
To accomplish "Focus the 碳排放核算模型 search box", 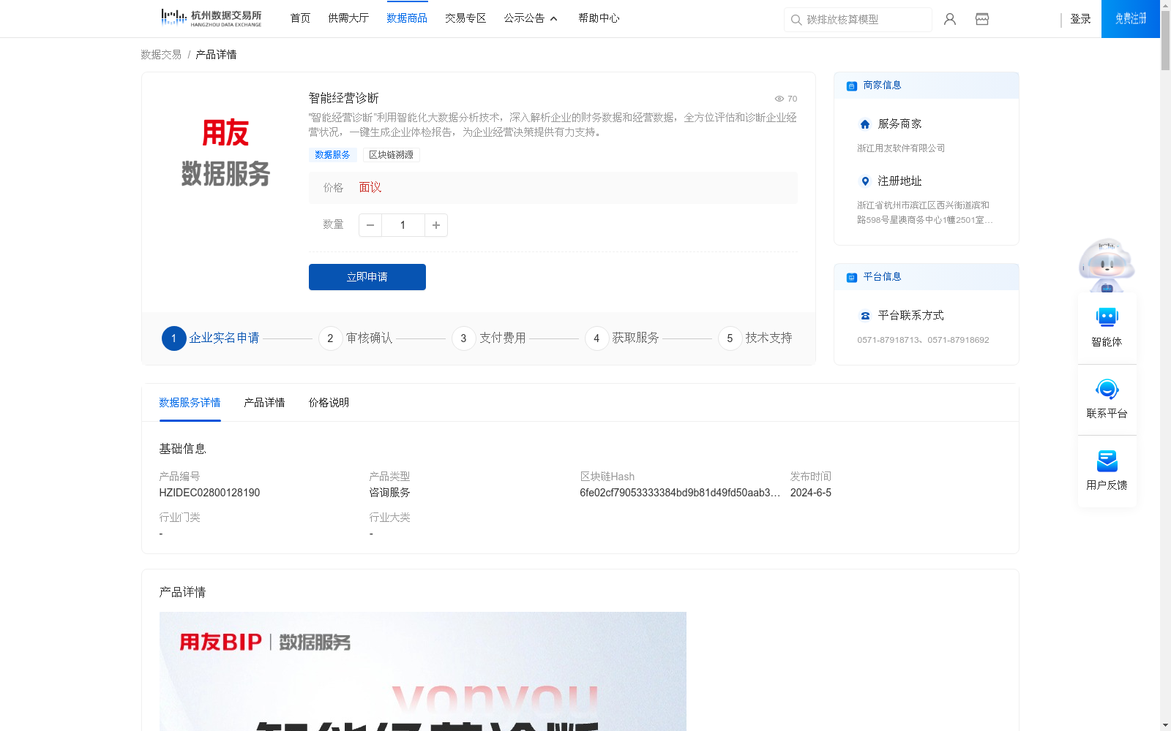I will (x=858, y=20).
